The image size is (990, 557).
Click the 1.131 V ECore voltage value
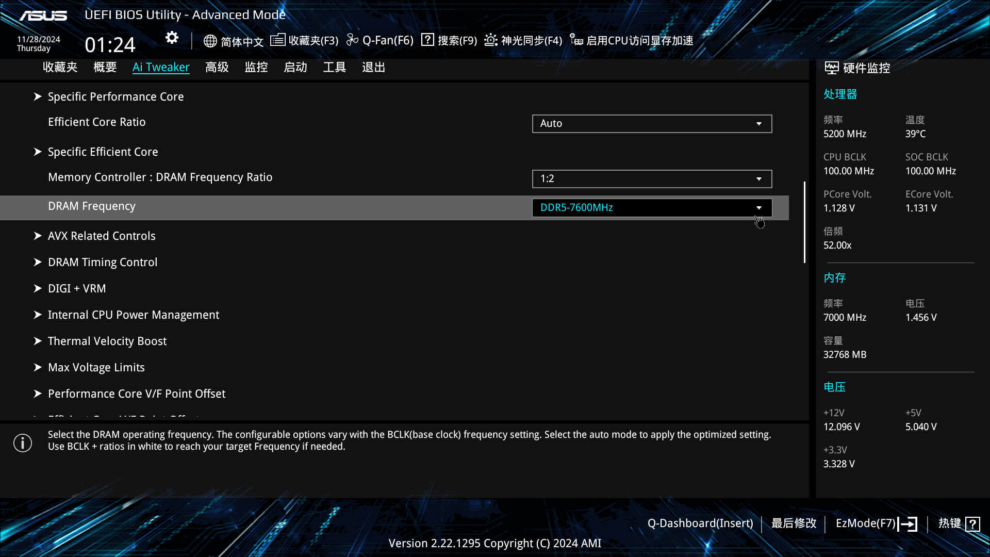pyautogui.click(x=921, y=208)
